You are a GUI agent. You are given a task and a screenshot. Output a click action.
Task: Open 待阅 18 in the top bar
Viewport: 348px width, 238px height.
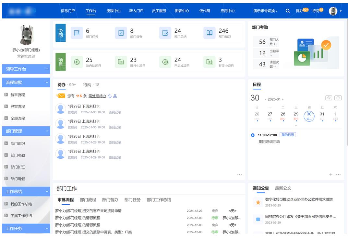point(318,10)
